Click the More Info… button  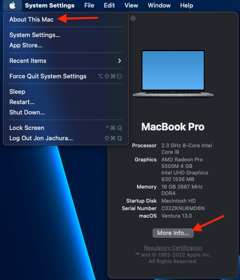coord(173,233)
